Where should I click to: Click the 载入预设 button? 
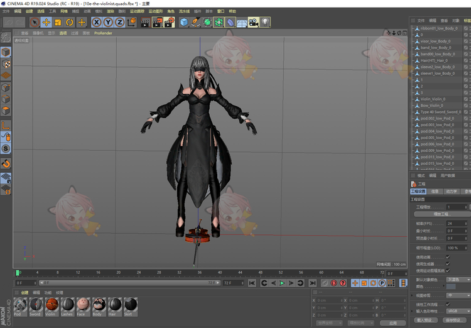pyautogui.click(x=425, y=320)
